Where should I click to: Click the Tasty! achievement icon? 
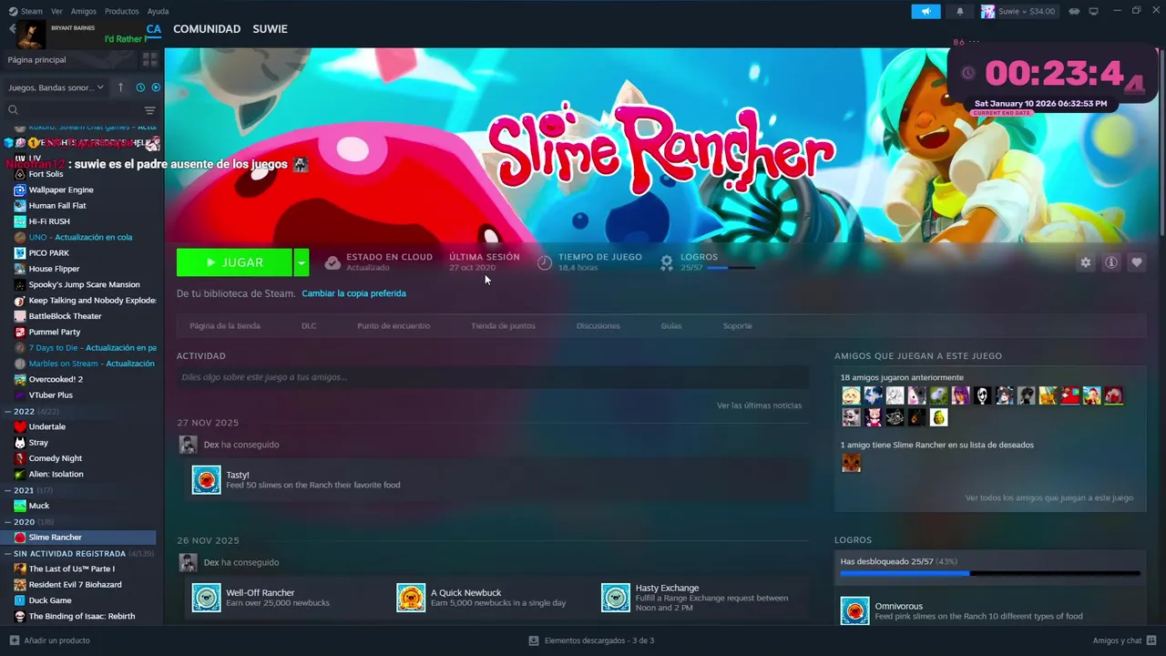(207, 479)
